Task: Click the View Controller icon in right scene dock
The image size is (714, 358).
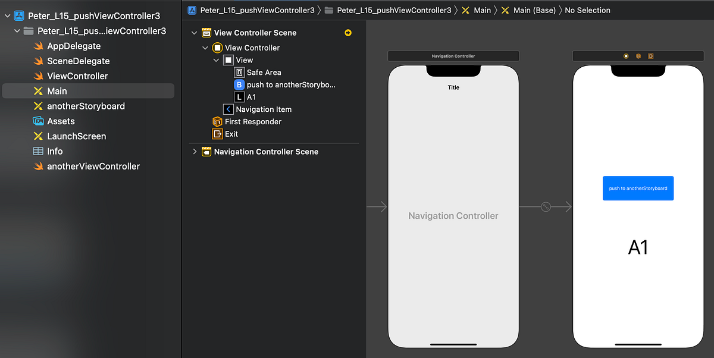Action: coord(625,55)
